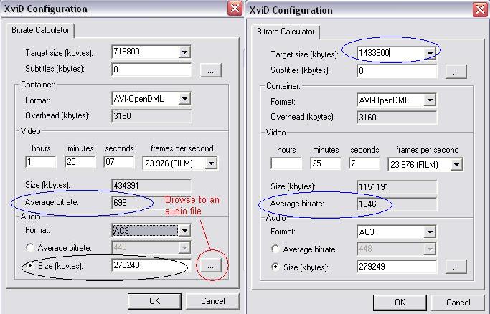Click Subtitles (kbytes) field in right window
The height and width of the screenshot is (314, 490).
pos(397,71)
